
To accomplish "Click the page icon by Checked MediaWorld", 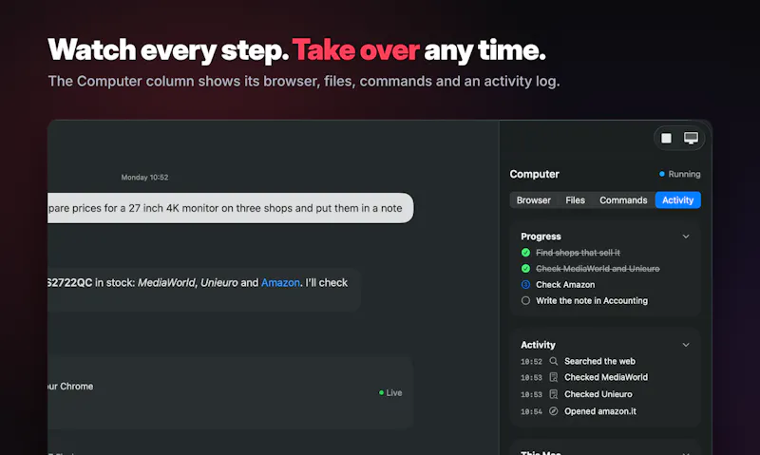I will pyautogui.click(x=554, y=377).
